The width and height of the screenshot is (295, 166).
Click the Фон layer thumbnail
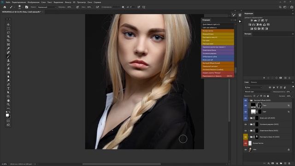click(x=250, y=149)
